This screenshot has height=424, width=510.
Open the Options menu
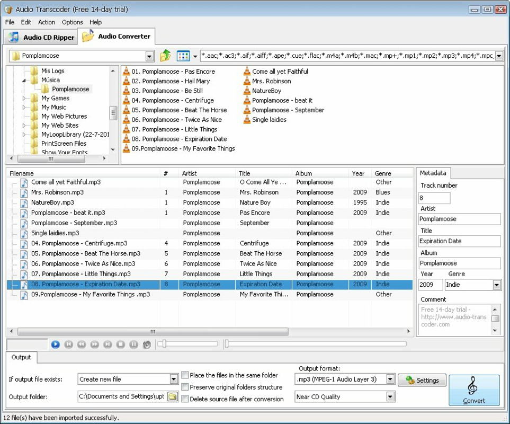[x=72, y=22]
